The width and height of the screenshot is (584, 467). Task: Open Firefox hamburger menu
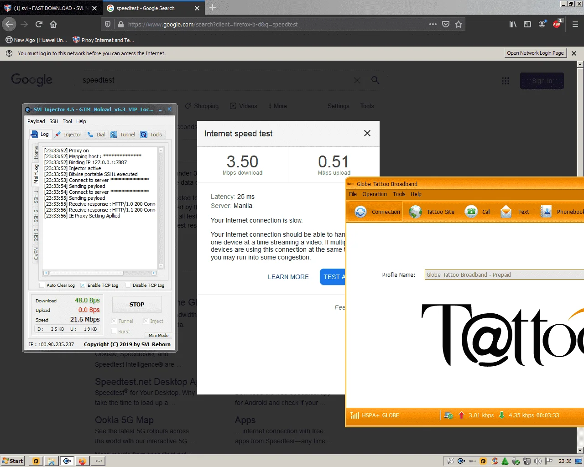(575, 24)
